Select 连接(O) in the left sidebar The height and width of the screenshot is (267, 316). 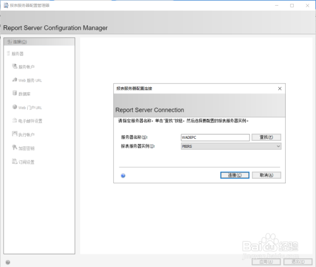pos(39,42)
